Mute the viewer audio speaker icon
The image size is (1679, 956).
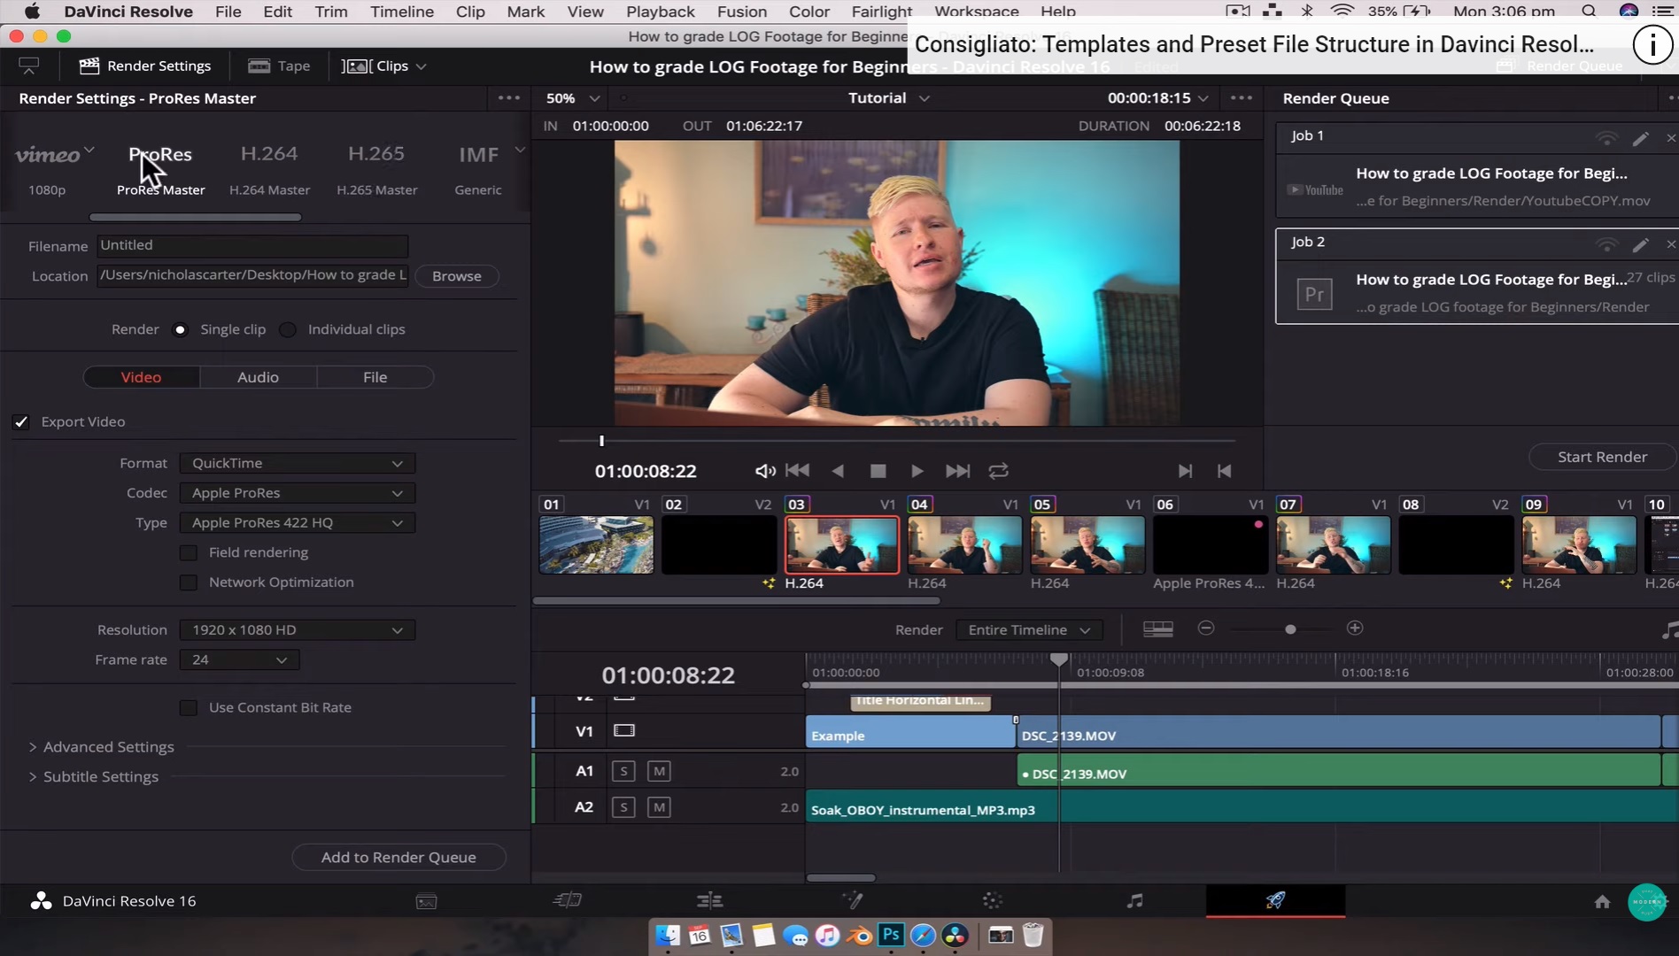point(765,471)
